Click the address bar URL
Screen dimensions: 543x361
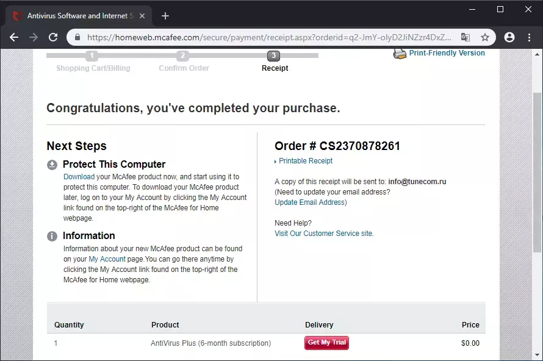click(x=269, y=37)
